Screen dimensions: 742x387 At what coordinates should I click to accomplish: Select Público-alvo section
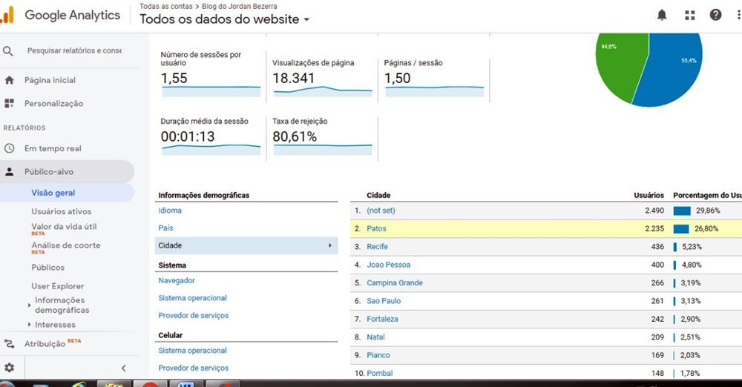point(66,172)
